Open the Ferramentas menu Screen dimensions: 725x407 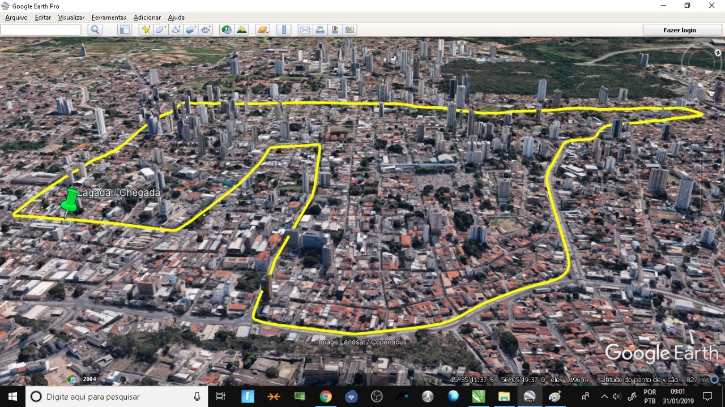[109, 18]
